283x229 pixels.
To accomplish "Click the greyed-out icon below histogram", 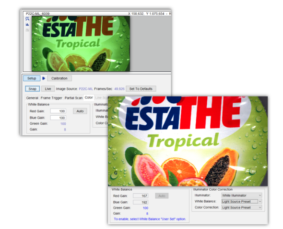I will tap(27, 30).
